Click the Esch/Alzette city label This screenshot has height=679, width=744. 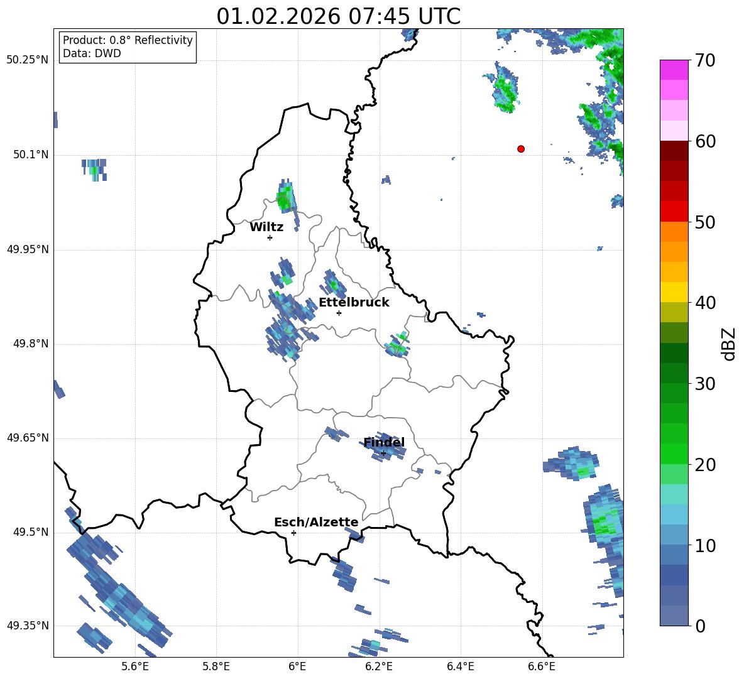[317, 523]
